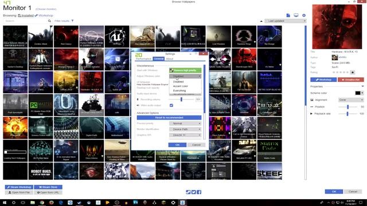Viewport: 367px width, 206px height.
Task: Open File Explorer from the taskbar
Action: tap(33, 203)
